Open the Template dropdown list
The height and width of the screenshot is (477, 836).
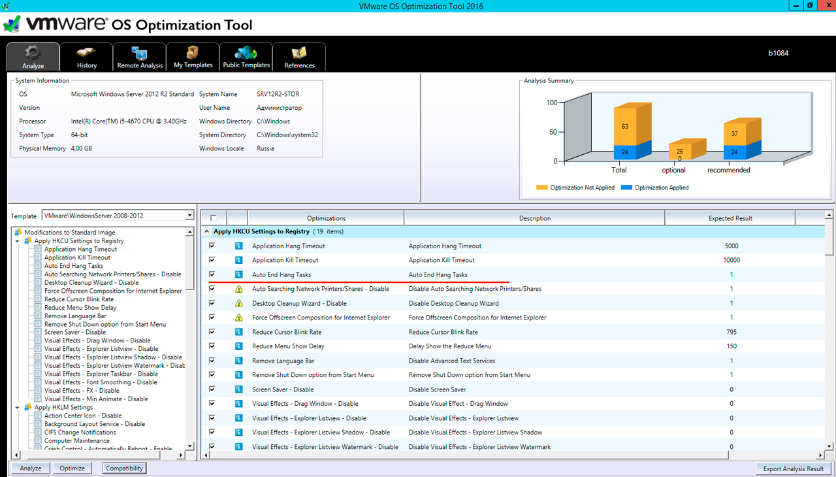[189, 216]
